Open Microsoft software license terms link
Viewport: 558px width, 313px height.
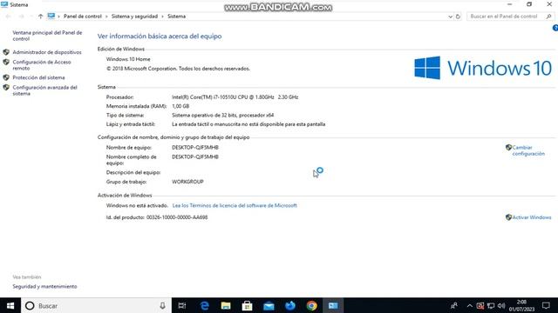[x=235, y=205]
